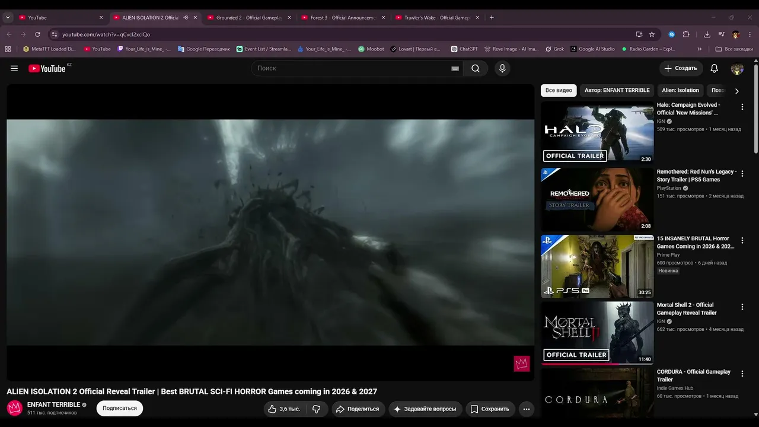The height and width of the screenshot is (427, 759).
Task: Open the tab search dropdown arrow
Action: click(x=8, y=18)
